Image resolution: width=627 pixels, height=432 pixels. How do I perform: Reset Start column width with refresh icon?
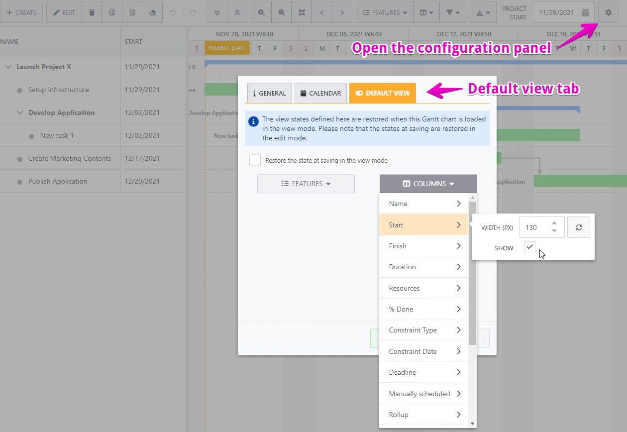(578, 227)
